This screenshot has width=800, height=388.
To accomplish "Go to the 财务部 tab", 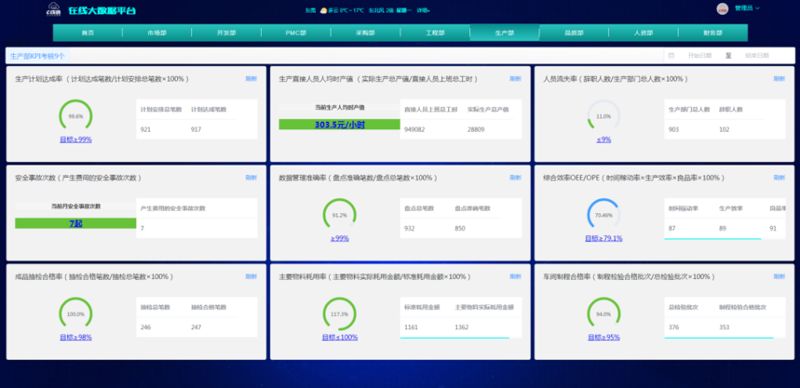I will pyautogui.click(x=712, y=33).
